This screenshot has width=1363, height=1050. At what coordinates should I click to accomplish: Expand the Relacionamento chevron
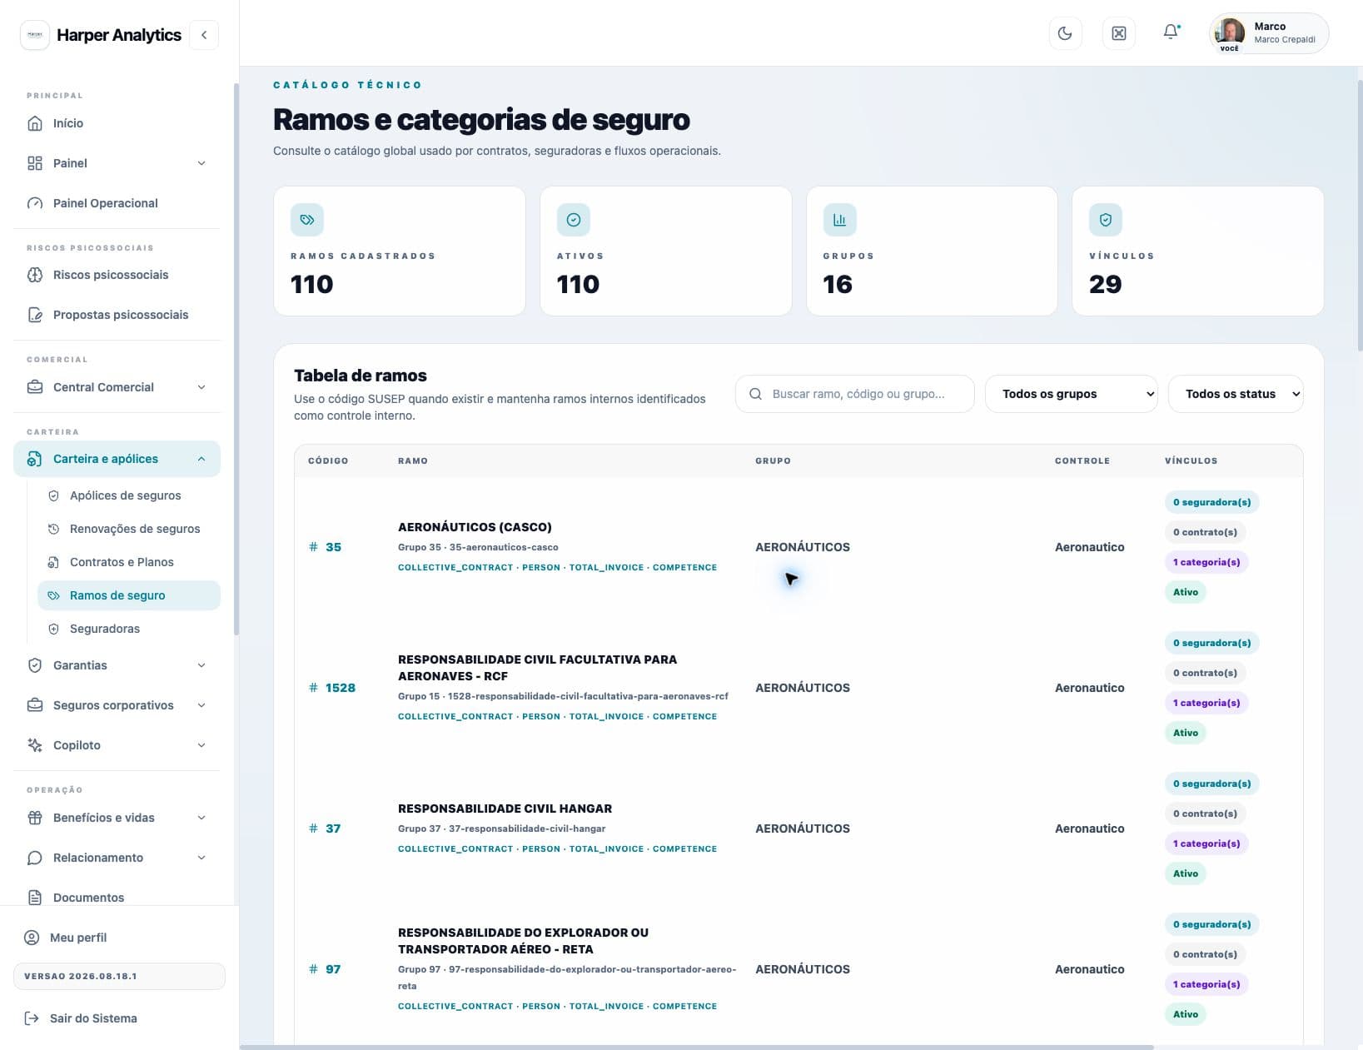[201, 858]
